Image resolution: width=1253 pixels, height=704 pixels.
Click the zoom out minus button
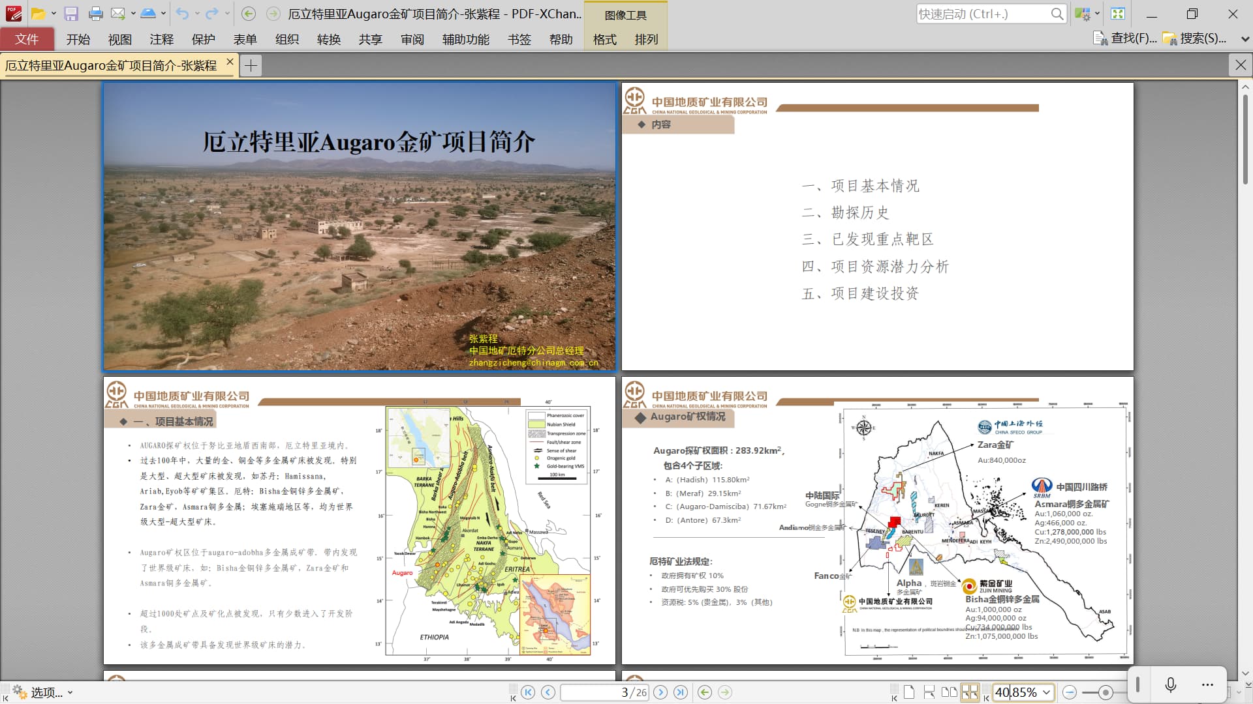point(1069,692)
